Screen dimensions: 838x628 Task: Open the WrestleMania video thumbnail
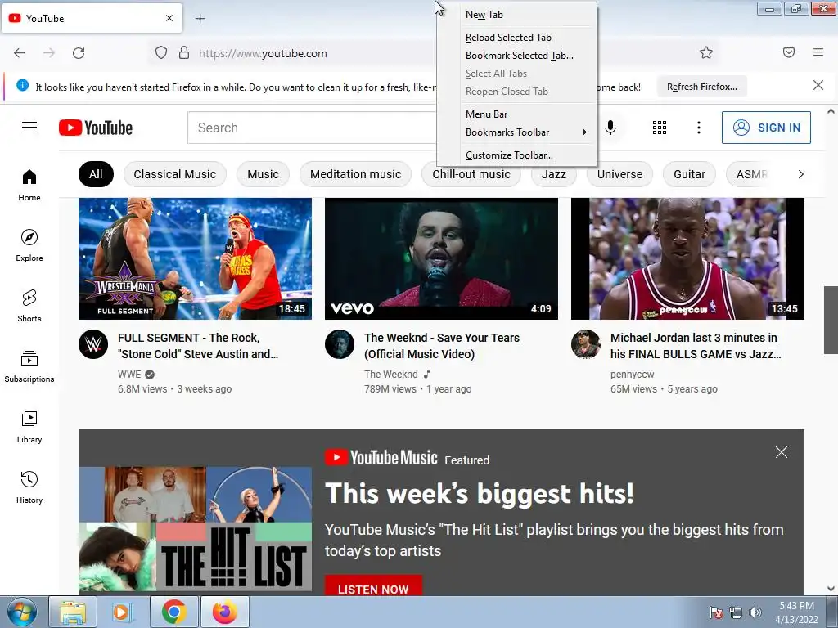(195, 259)
